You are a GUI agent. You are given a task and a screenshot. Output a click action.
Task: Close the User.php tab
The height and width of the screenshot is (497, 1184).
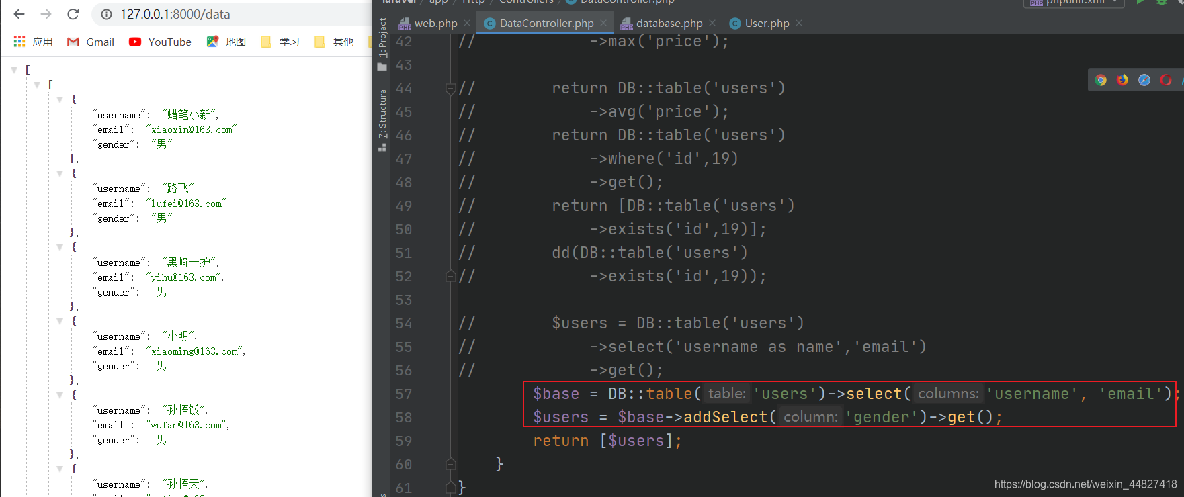[799, 23]
